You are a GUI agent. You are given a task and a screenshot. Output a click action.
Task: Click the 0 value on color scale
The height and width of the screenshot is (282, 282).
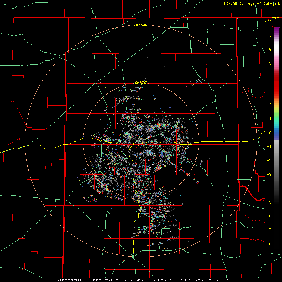[270, 133]
